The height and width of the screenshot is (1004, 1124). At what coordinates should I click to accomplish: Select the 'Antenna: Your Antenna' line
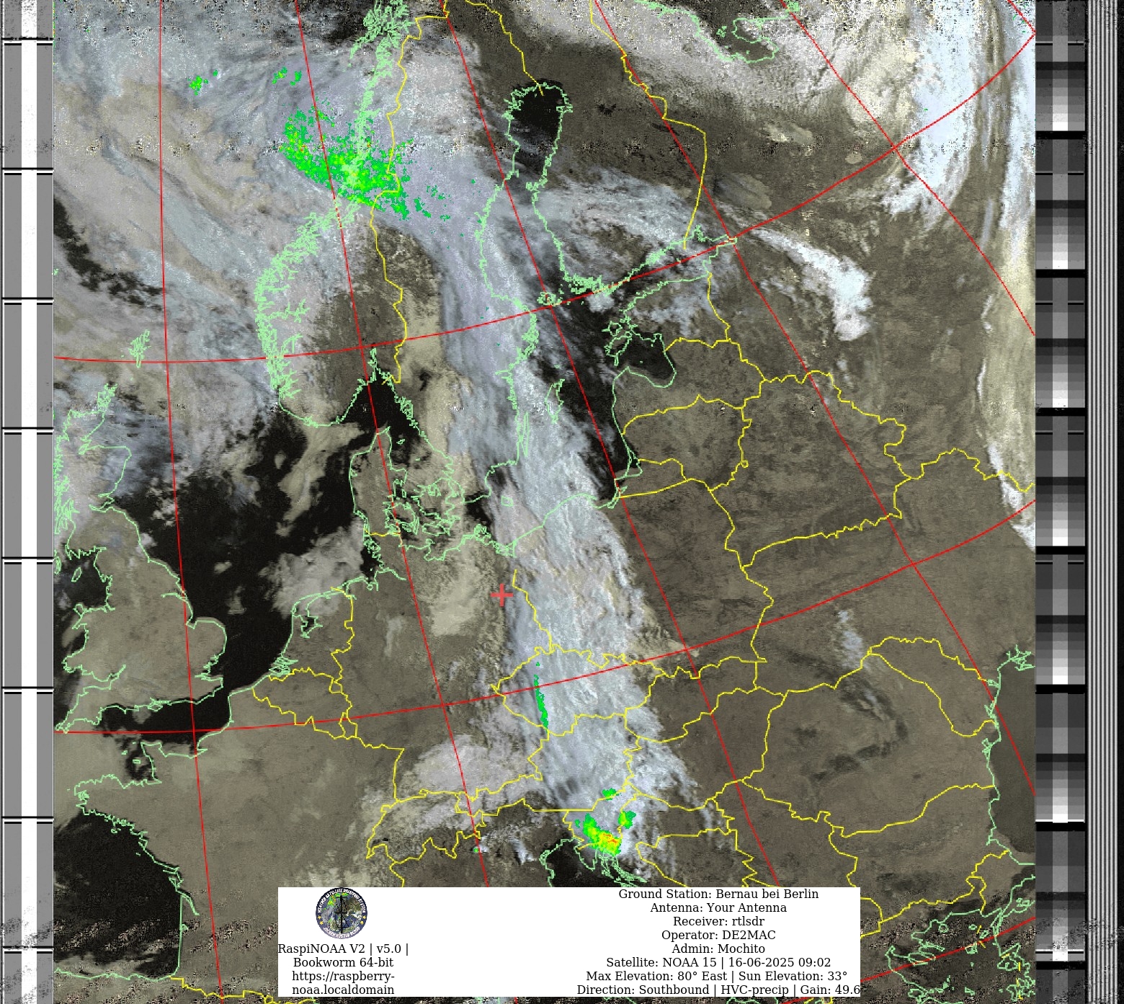coord(718,907)
